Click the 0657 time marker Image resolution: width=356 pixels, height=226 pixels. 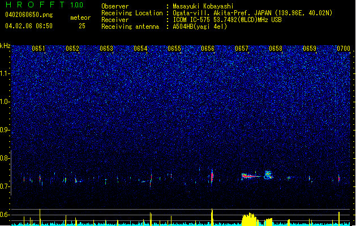(x=242, y=49)
